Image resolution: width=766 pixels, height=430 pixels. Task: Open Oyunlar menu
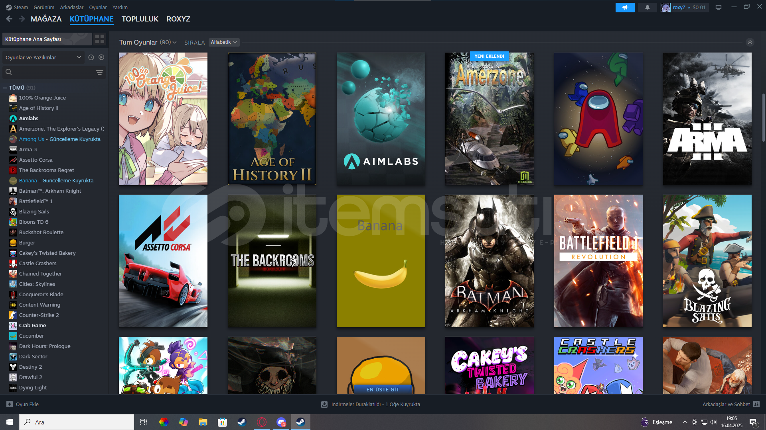click(x=98, y=7)
